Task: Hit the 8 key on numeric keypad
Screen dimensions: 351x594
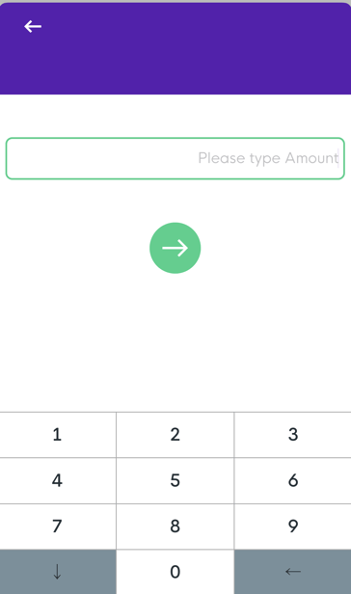Action: point(175,526)
